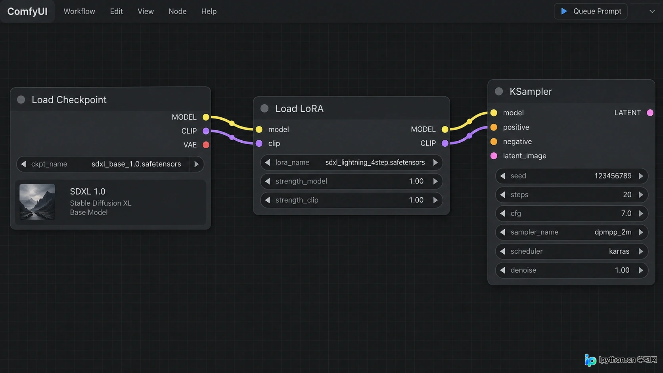The height and width of the screenshot is (373, 663).
Task: Collapse the KSampler node via its dot
Action: click(499, 91)
